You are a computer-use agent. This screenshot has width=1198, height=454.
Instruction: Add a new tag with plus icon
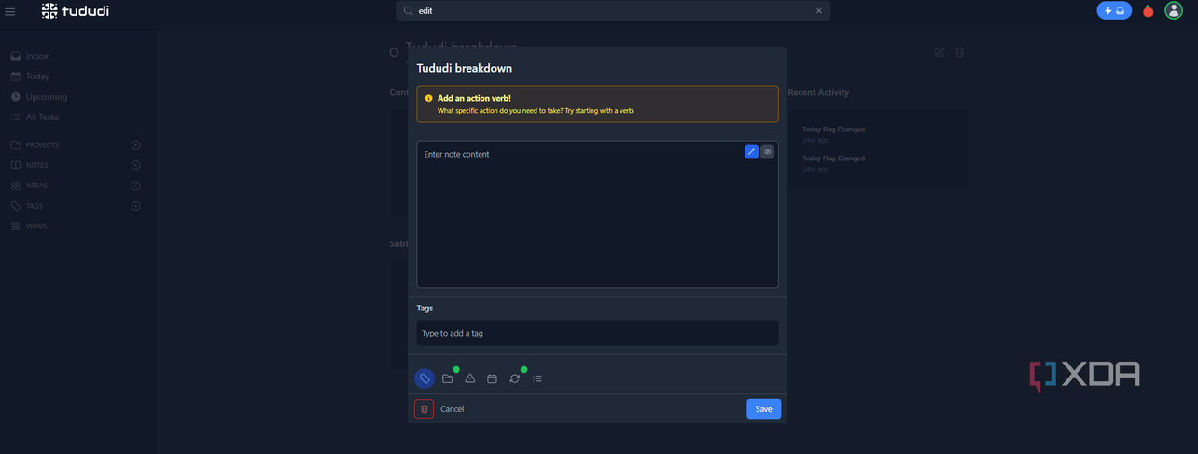coord(135,206)
